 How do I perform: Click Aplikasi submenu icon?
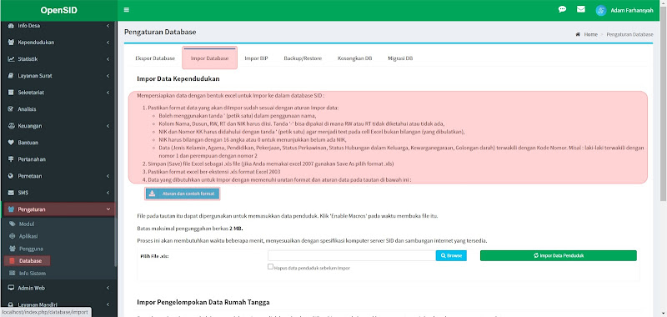tap(12, 236)
